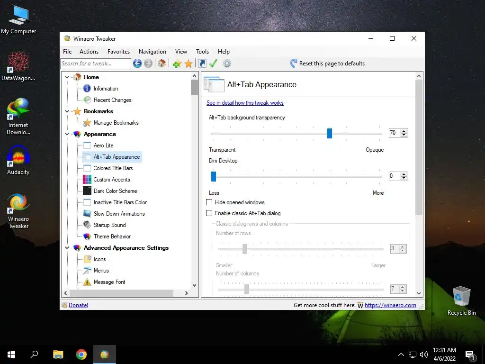485x364 pixels.
Task: Collapse the Home tree node
Action: click(67, 77)
